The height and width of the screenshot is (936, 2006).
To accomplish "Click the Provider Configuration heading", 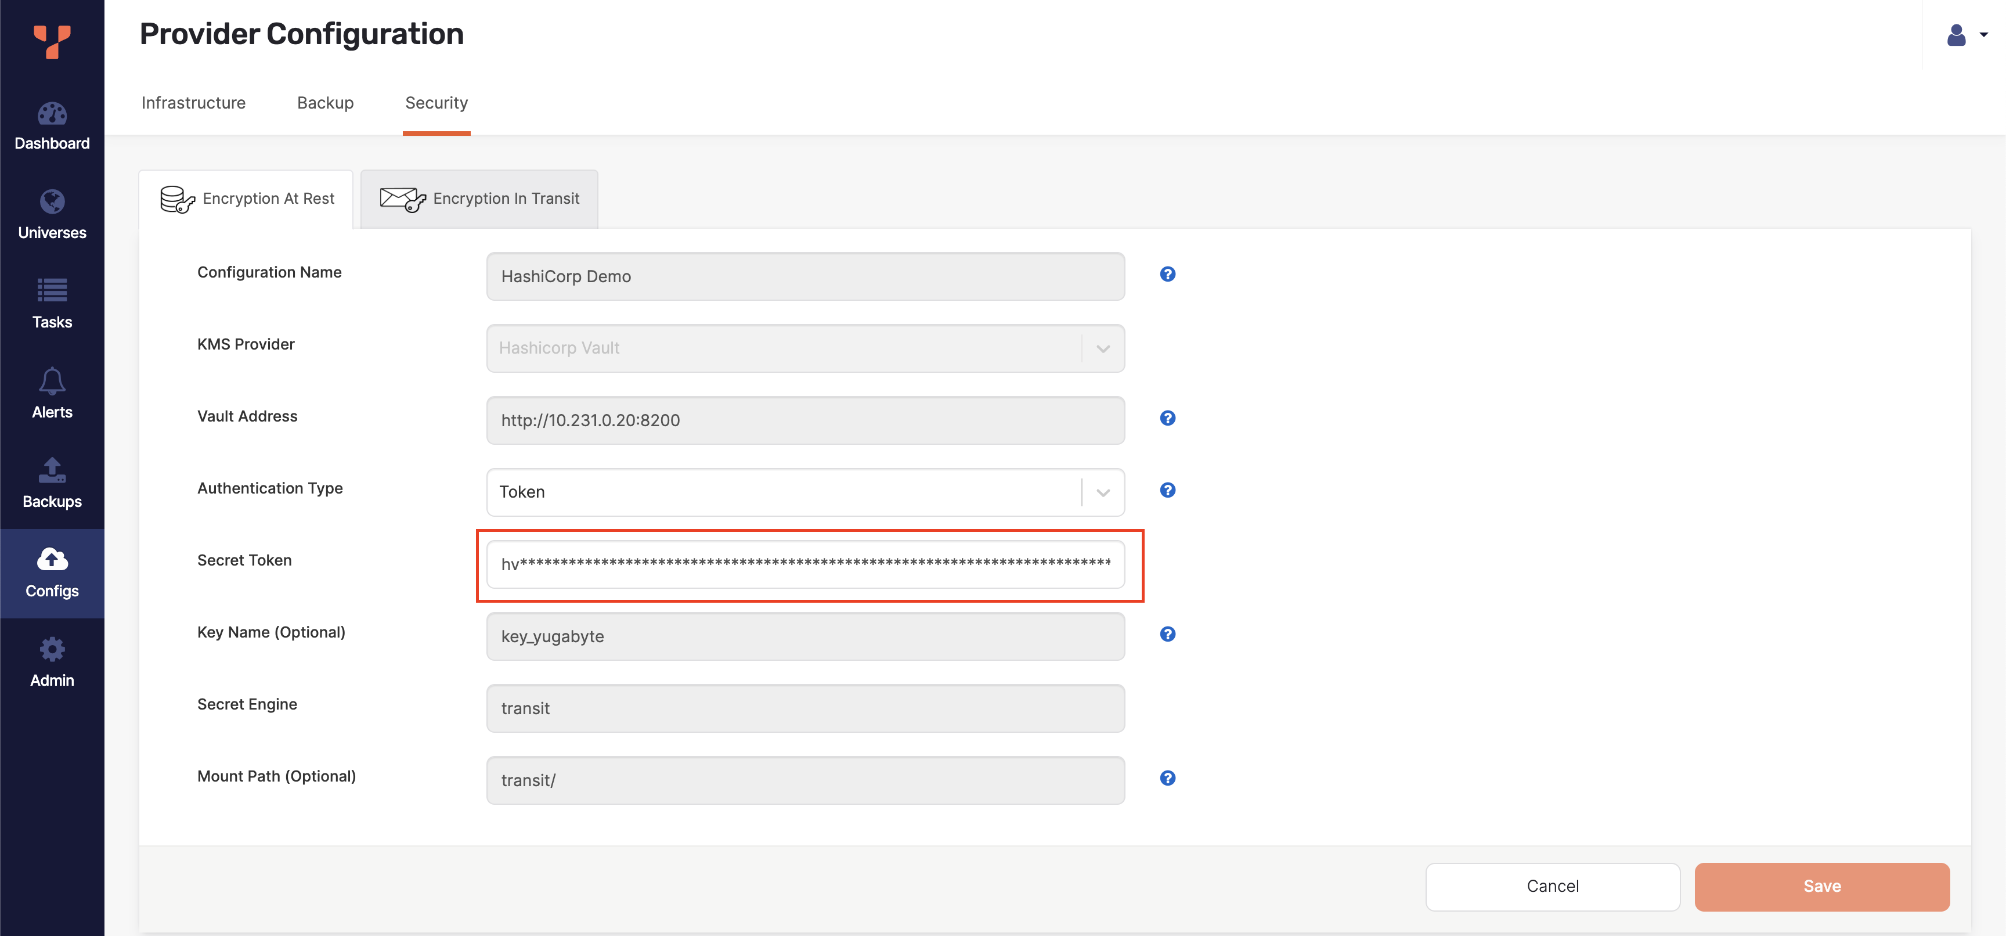I will tap(301, 34).
